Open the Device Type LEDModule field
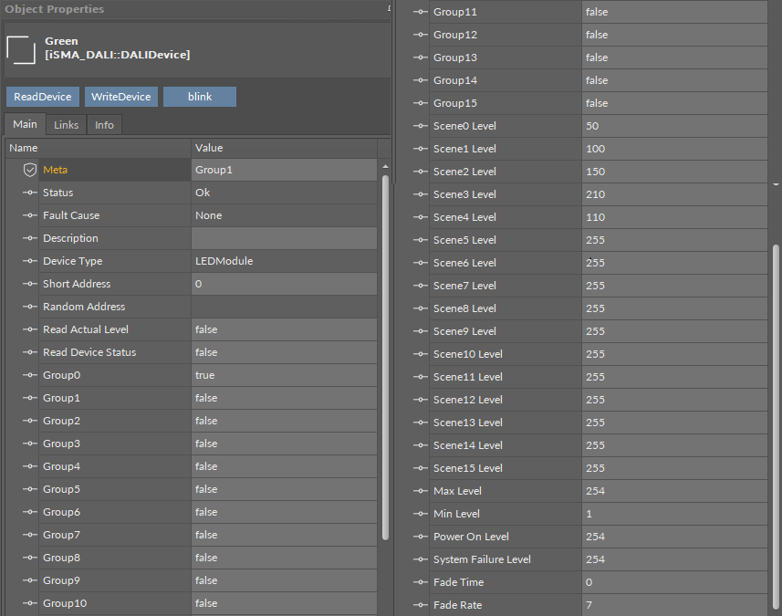The image size is (782, 616). pos(283,261)
